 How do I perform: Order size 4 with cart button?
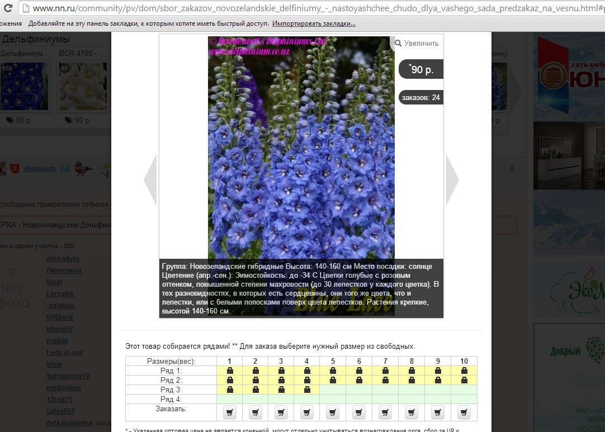tap(307, 412)
